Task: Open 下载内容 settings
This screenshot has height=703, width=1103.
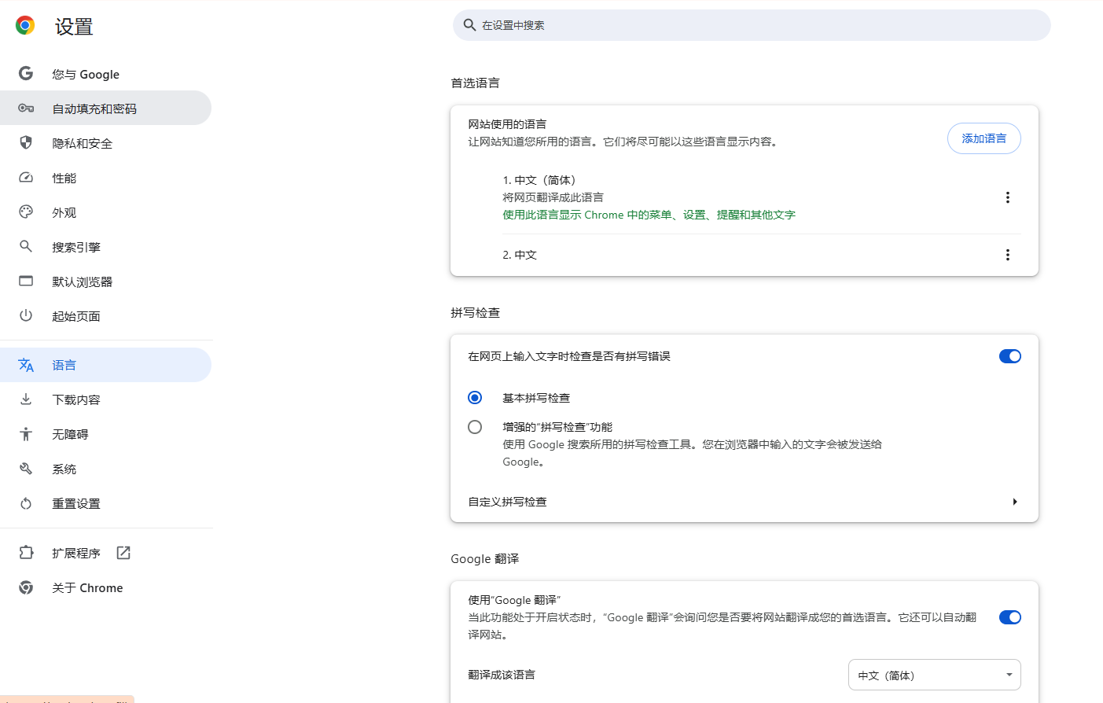Action: pyautogui.click(x=105, y=399)
